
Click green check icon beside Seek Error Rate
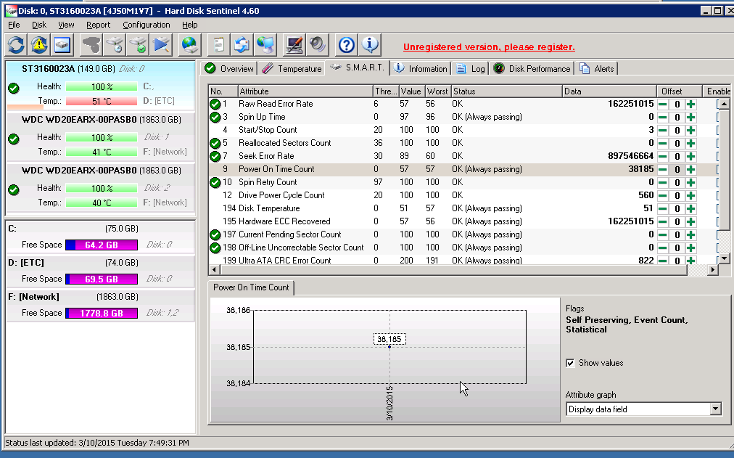[215, 156]
